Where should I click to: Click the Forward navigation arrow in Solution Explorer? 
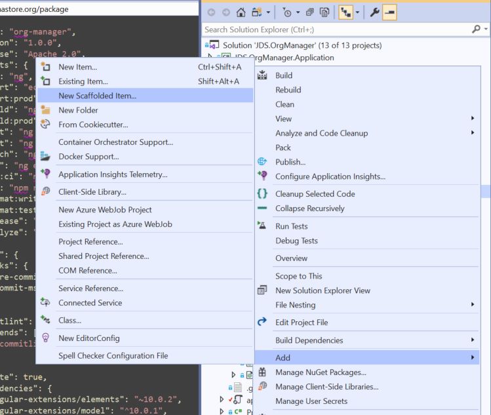coord(226,12)
